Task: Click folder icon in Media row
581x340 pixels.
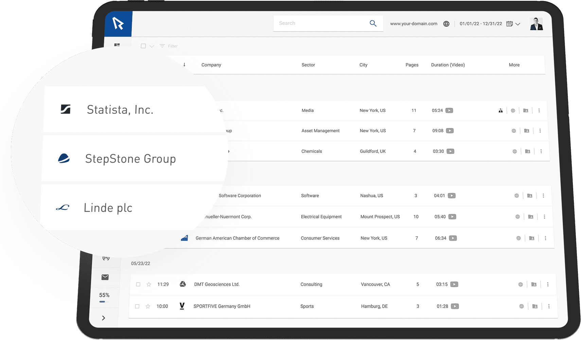Action: [526, 111]
